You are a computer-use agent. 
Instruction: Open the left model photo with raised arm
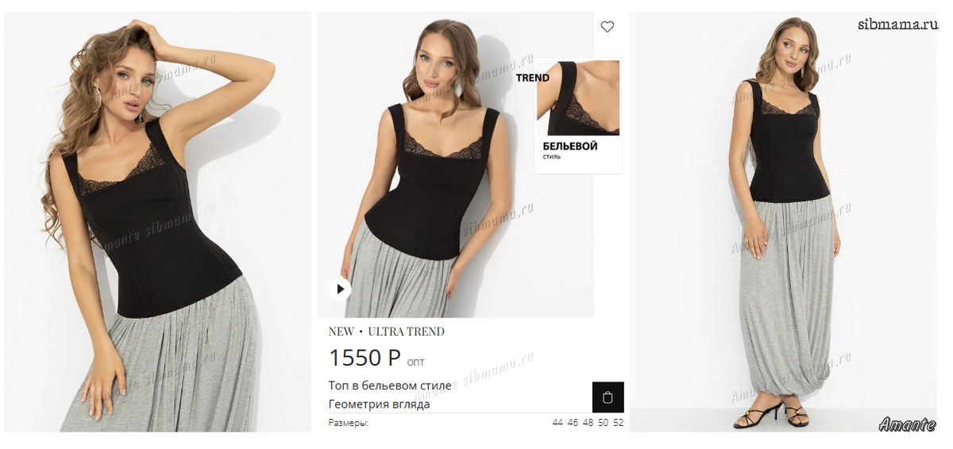coord(157,222)
